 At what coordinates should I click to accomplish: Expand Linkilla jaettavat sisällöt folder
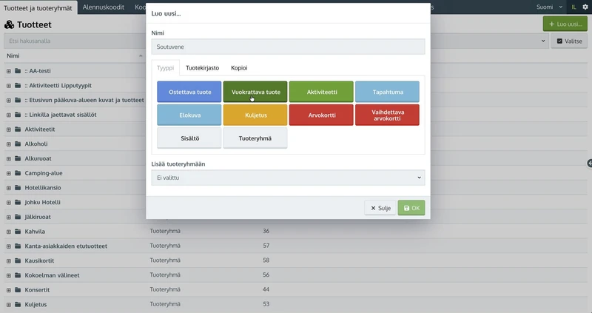[x=9, y=115]
